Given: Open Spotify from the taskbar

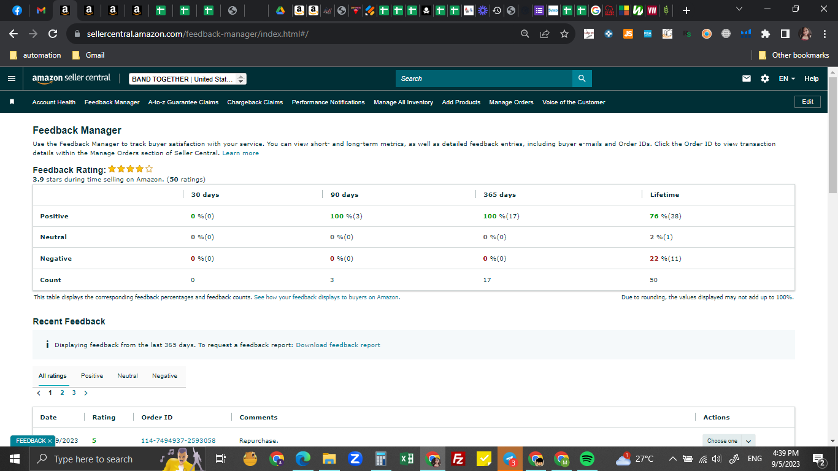Looking at the screenshot, I should [587, 459].
